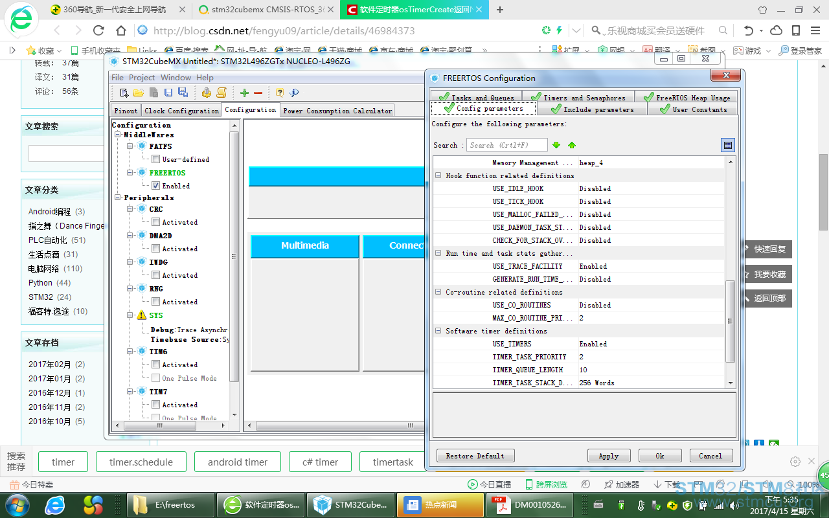Open the Windows Start menu
829x518 pixels.
(17, 504)
